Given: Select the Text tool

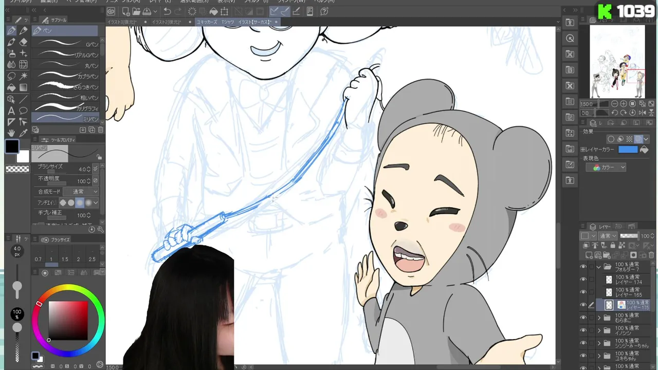Looking at the screenshot, I should tap(11, 110).
